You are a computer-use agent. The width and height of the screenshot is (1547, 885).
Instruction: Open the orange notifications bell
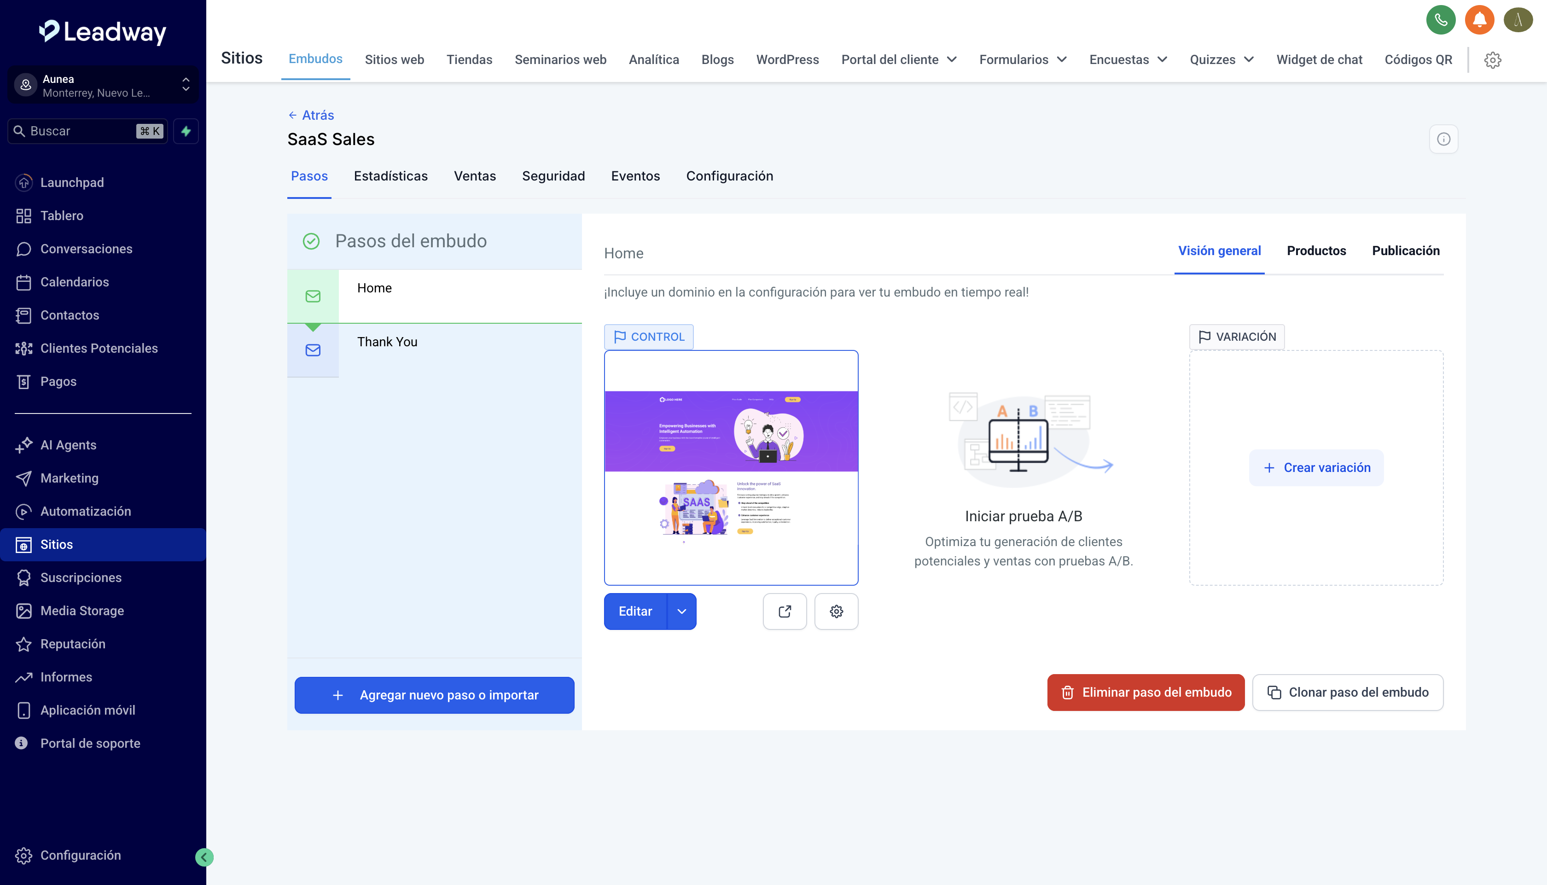1480,20
